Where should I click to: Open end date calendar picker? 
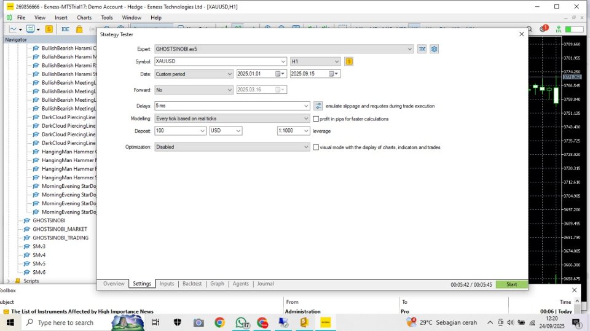(333, 74)
